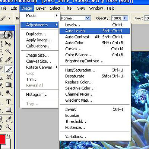Choose Trim... from Image menu

[39, 79]
